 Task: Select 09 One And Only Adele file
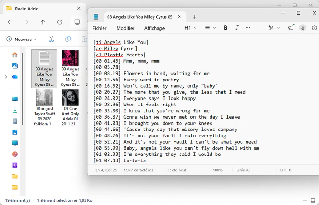pyautogui.click(x=70, y=108)
